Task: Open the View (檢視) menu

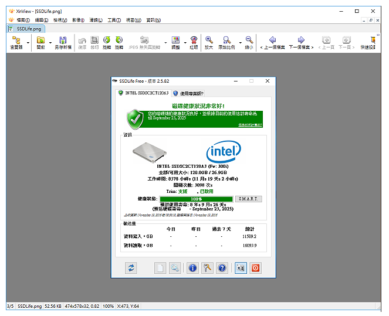Action: [x=60, y=20]
